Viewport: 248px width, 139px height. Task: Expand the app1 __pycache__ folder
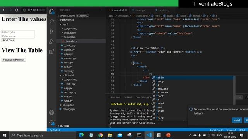coord(71,29)
